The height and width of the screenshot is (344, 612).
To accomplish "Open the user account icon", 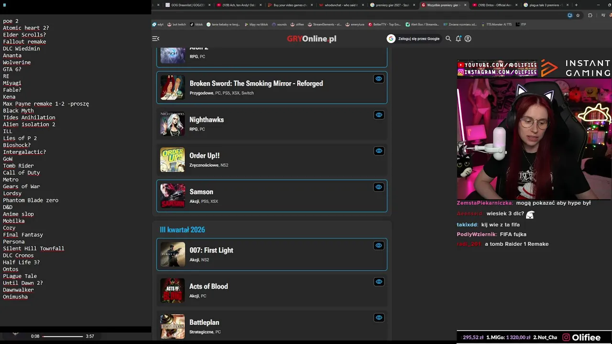I will click(x=468, y=39).
